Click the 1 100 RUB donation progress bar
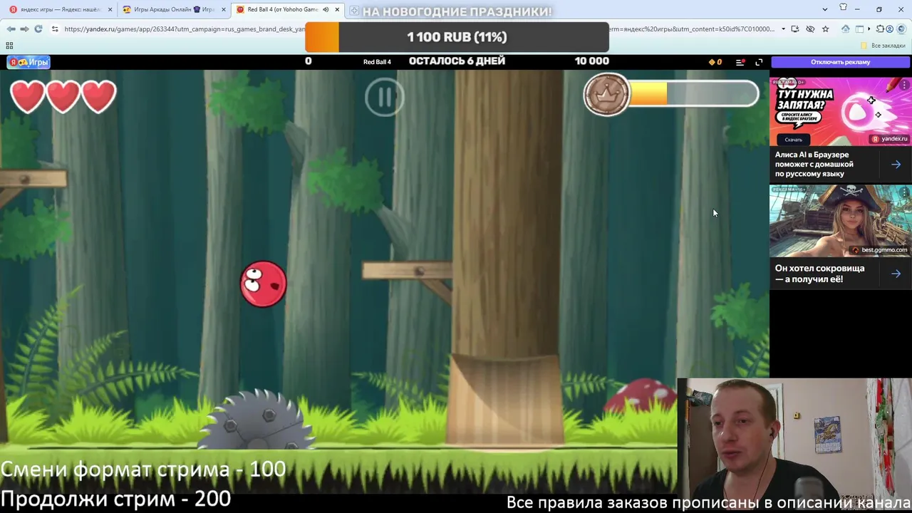The height and width of the screenshot is (513, 912). pyautogui.click(x=457, y=37)
